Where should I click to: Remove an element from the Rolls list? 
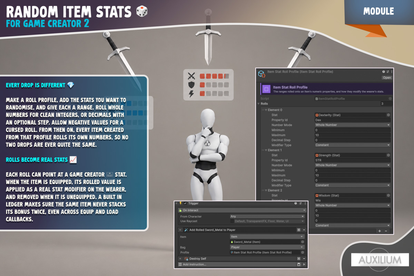386,231
